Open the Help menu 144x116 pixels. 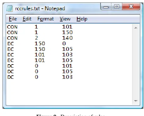tap(82, 19)
